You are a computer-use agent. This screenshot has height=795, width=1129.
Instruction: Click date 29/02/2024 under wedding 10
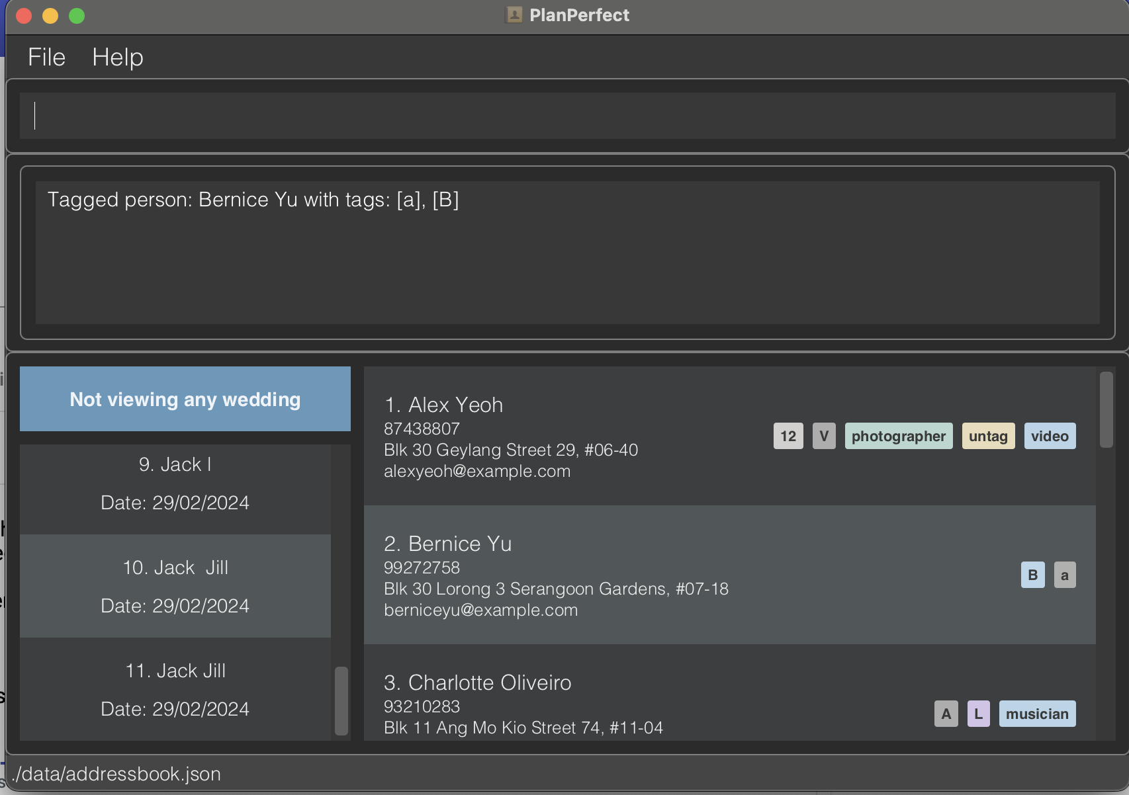point(175,606)
